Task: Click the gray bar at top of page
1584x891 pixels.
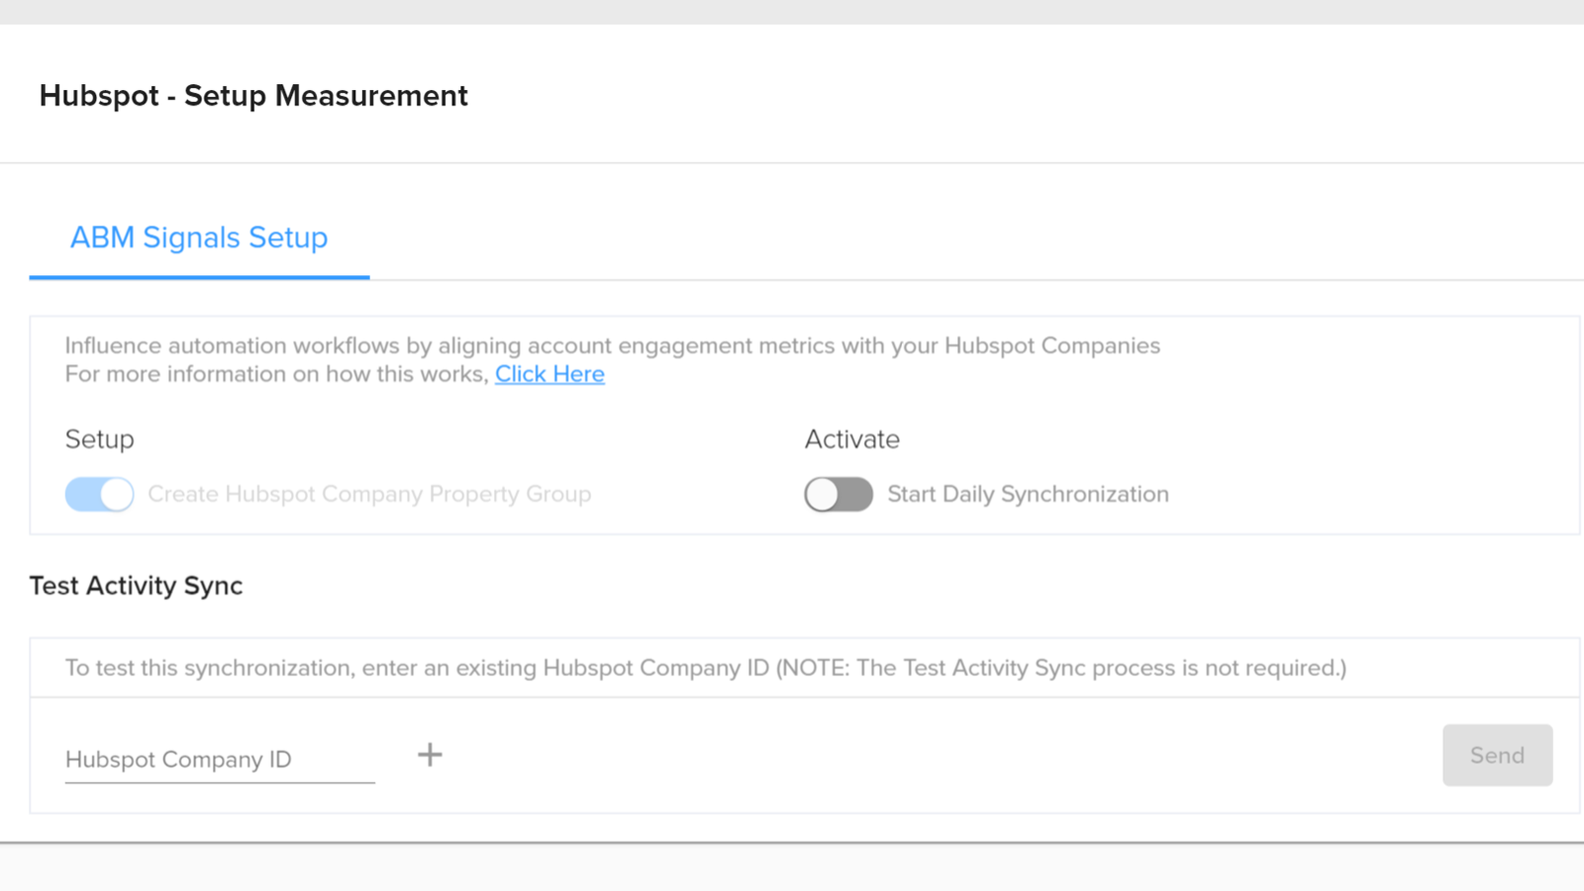Action: [x=792, y=11]
